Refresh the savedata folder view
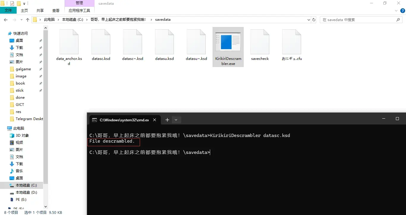The image size is (406, 215). pos(314,20)
